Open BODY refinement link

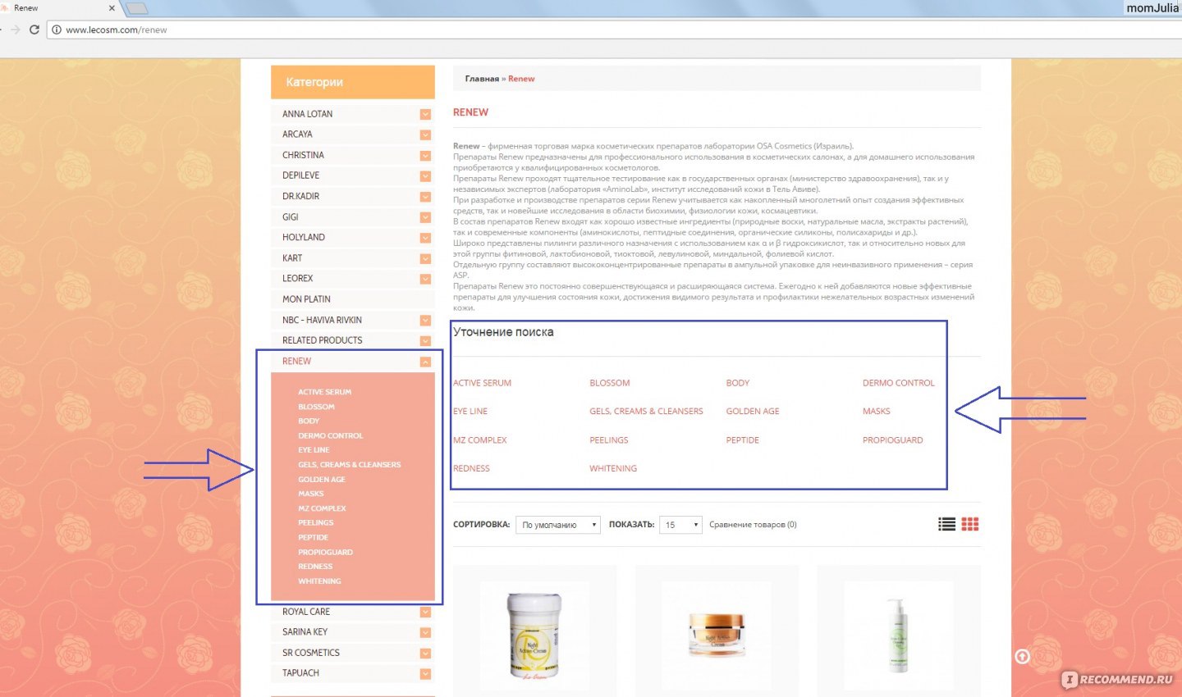tap(737, 383)
